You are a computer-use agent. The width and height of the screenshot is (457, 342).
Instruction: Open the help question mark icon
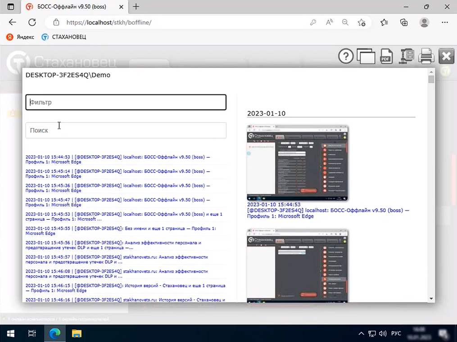(346, 56)
